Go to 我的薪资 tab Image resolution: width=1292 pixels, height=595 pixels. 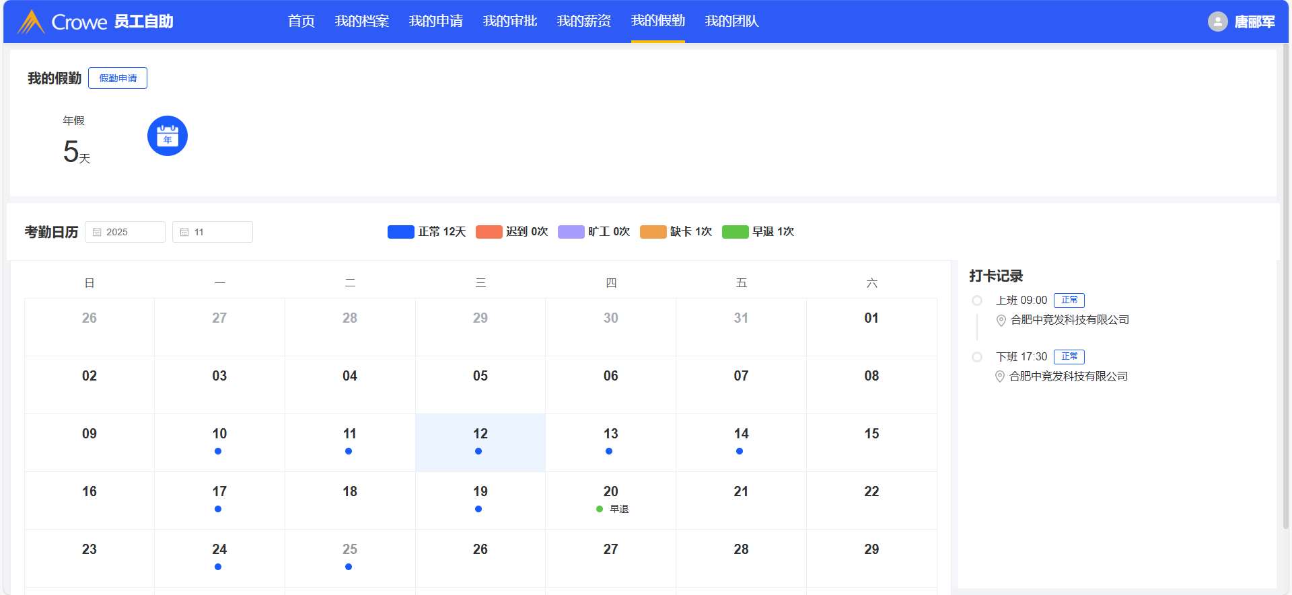[x=583, y=22]
